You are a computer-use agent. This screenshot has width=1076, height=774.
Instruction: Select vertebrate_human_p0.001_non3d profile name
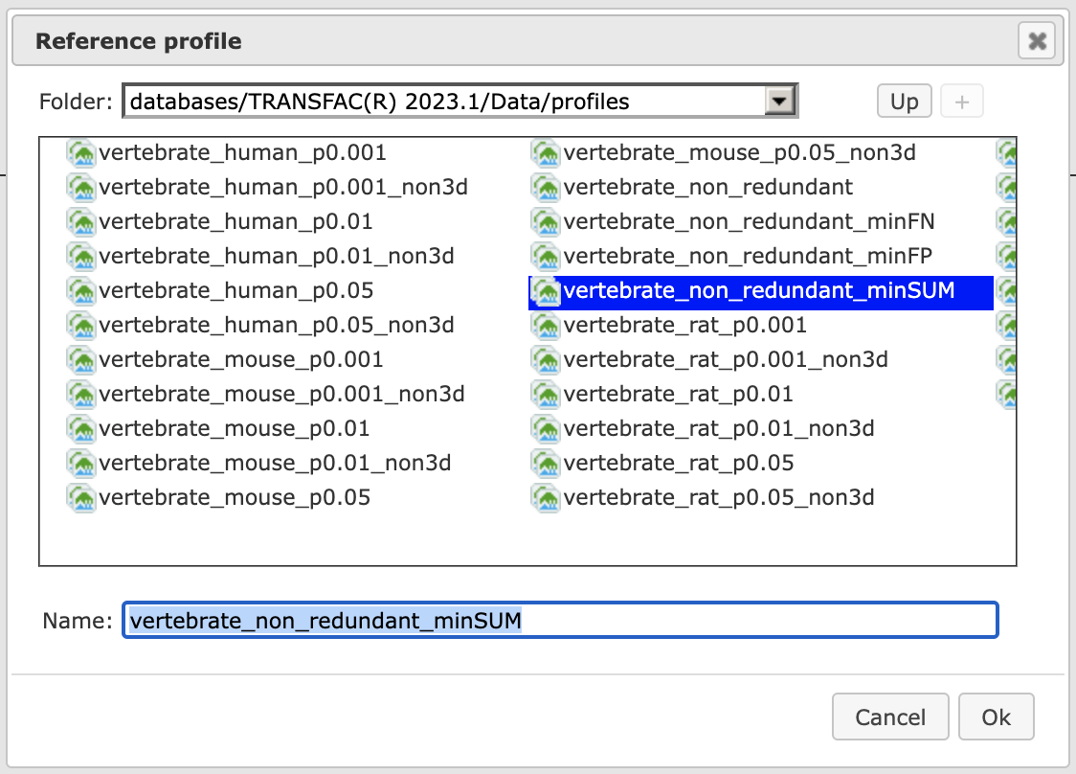coord(282,187)
